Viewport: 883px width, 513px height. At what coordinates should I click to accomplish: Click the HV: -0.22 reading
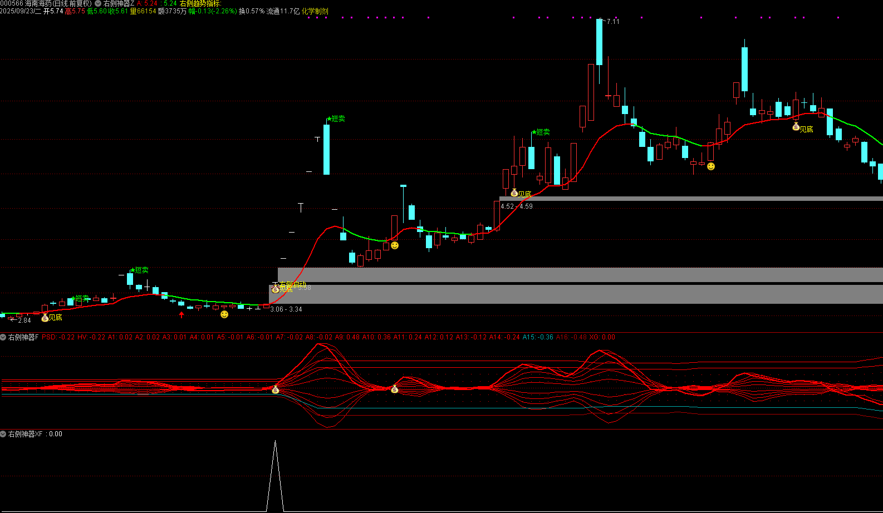(x=91, y=337)
